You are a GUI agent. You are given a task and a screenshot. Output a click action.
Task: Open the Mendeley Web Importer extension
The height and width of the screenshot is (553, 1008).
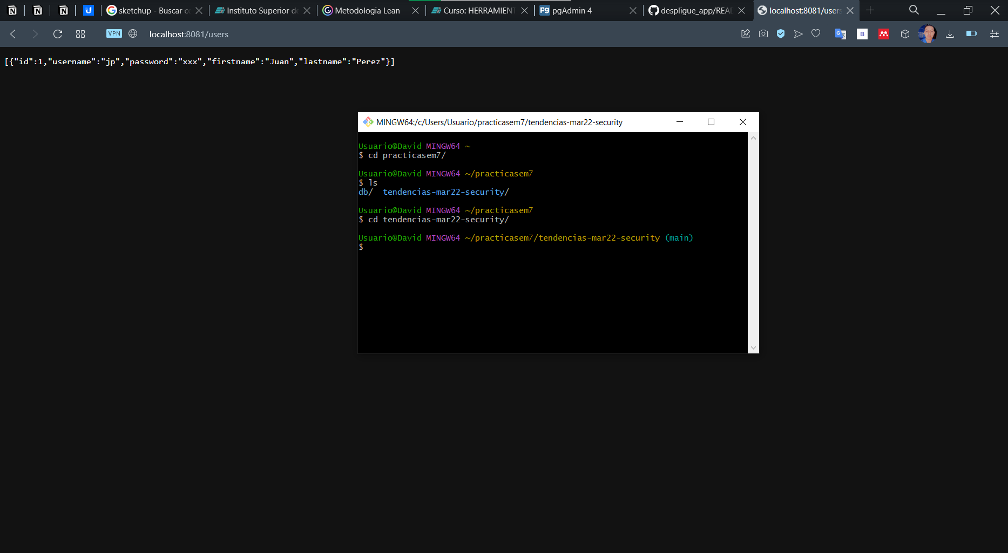884,33
